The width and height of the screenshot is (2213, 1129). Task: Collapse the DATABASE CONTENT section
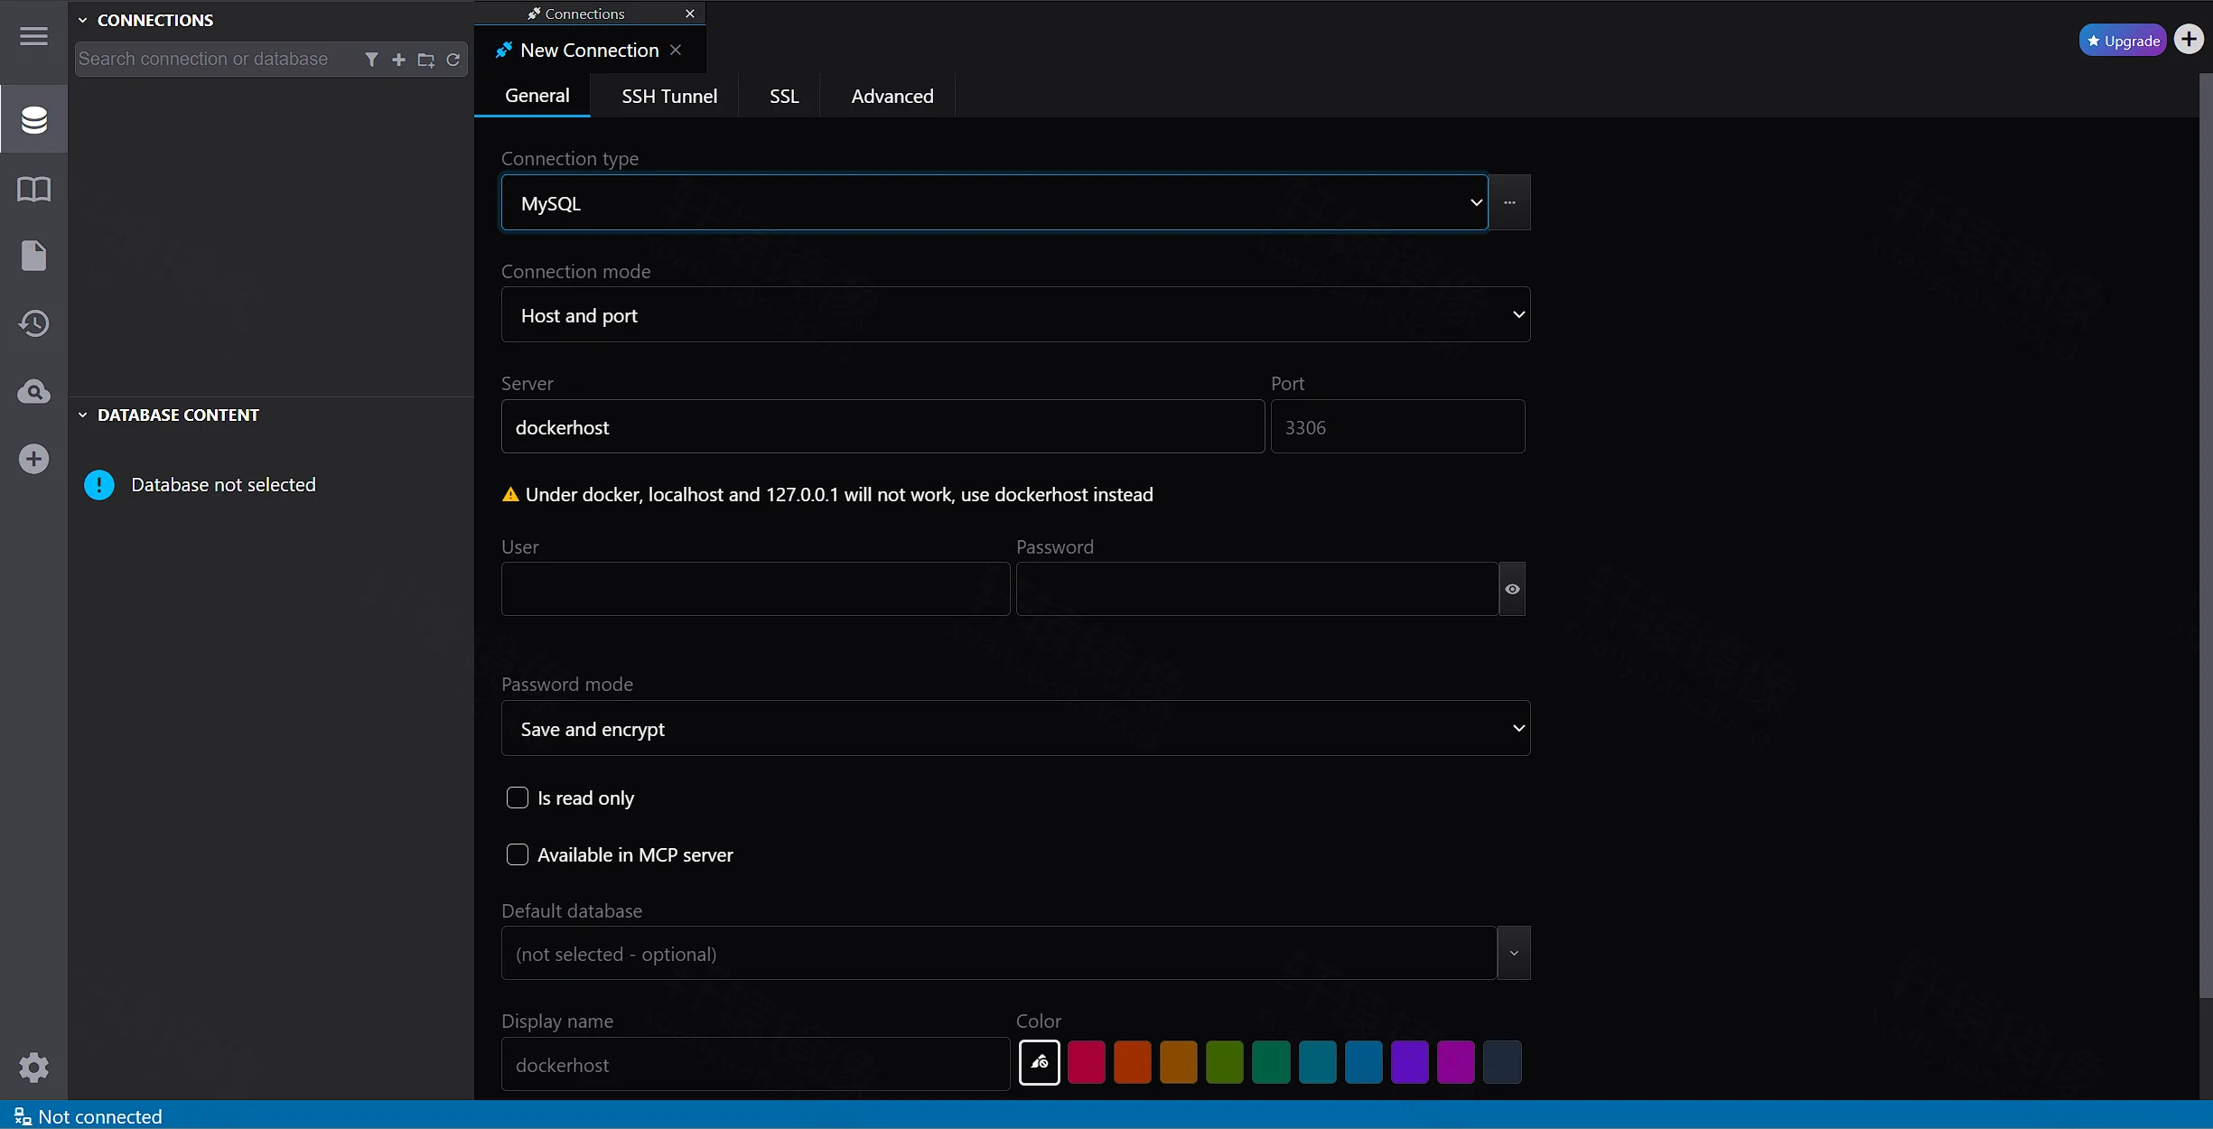(83, 415)
